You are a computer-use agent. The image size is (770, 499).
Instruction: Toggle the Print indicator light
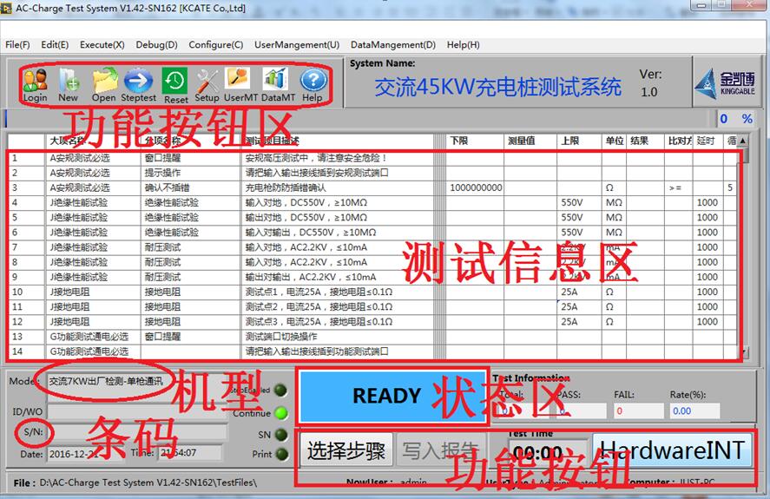pos(281,453)
